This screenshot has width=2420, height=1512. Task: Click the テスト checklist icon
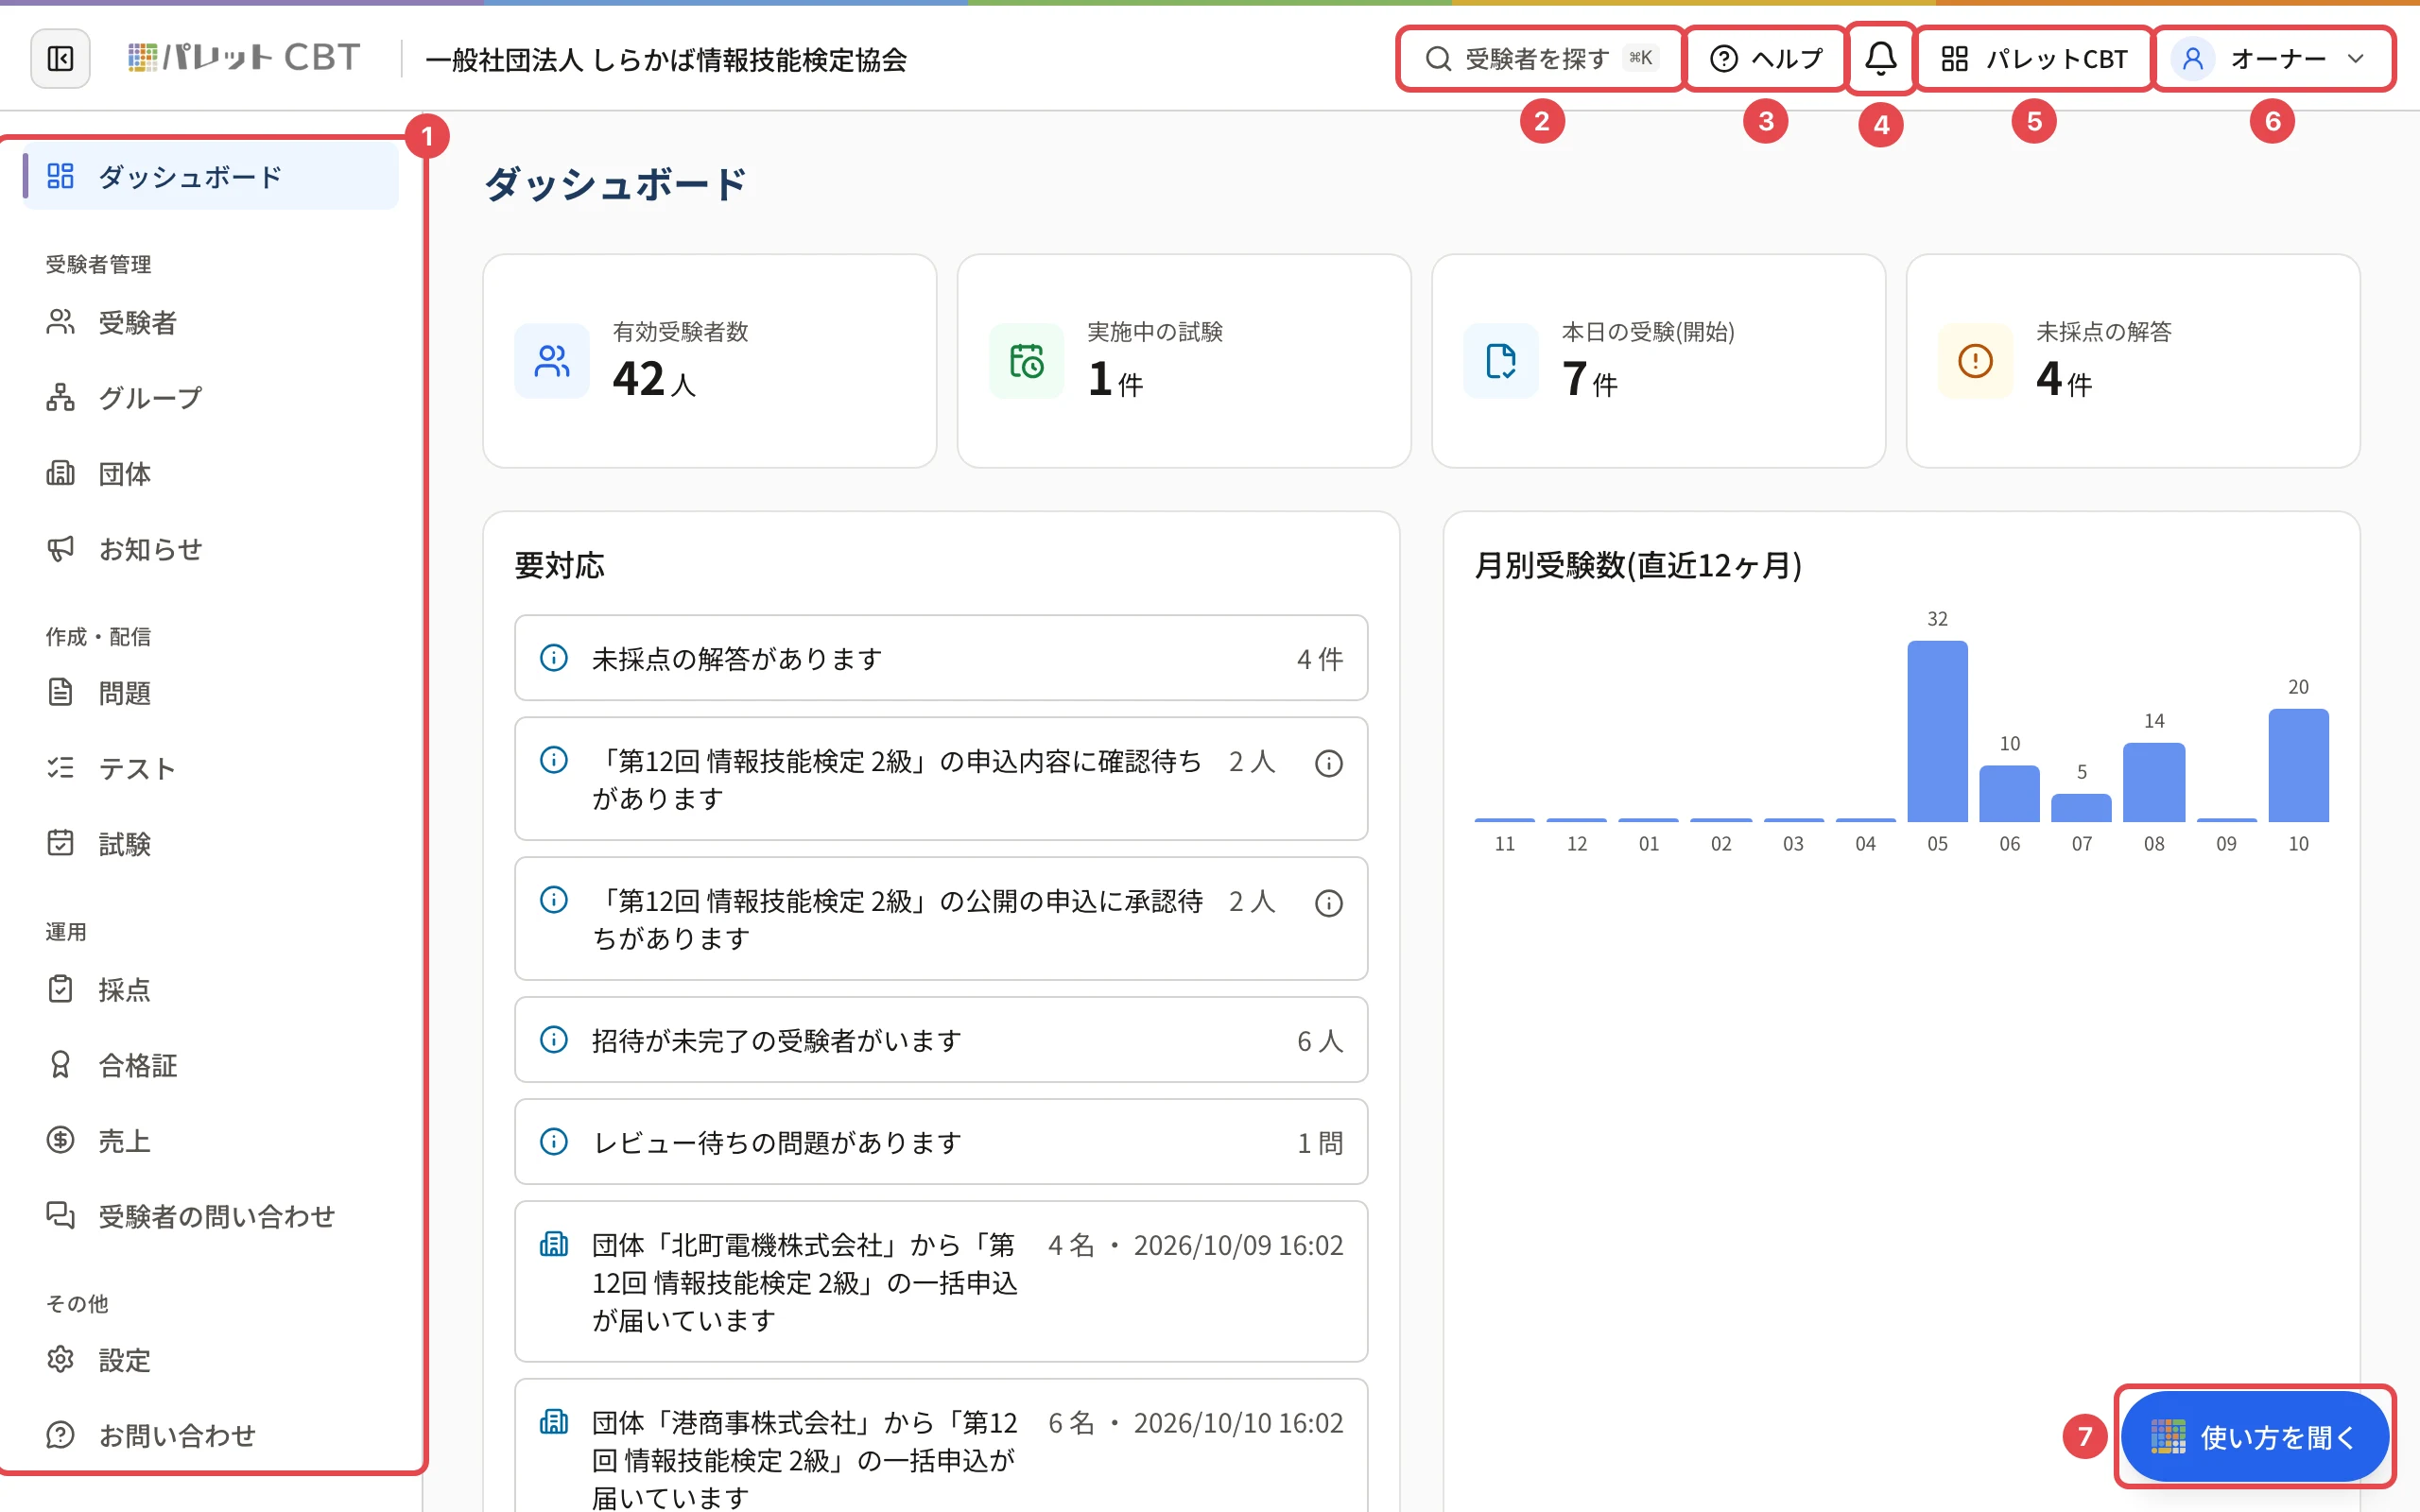60,768
